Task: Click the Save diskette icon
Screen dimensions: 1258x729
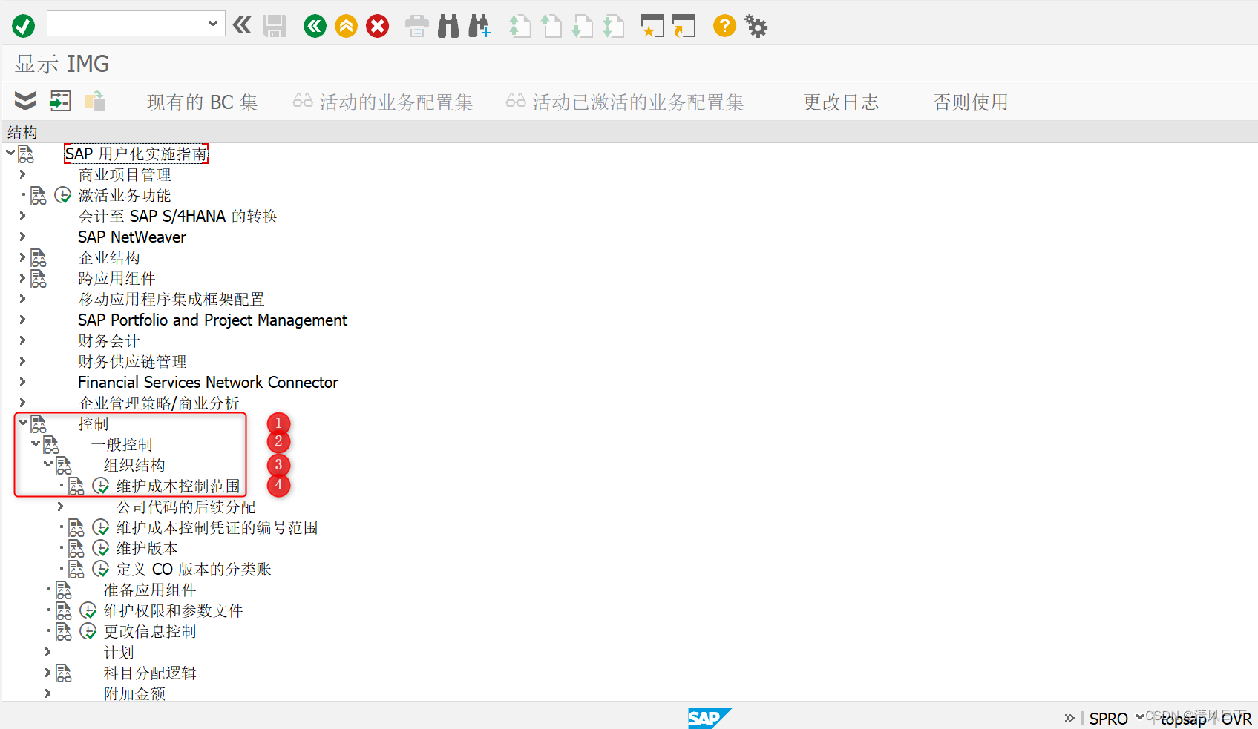Action: click(x=274, y=26)
